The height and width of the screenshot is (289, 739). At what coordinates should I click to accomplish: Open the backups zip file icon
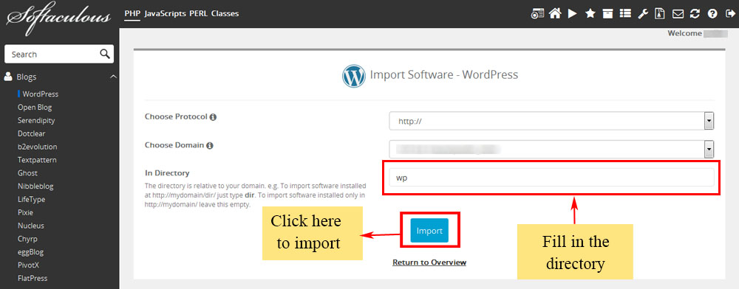point(660,13)
